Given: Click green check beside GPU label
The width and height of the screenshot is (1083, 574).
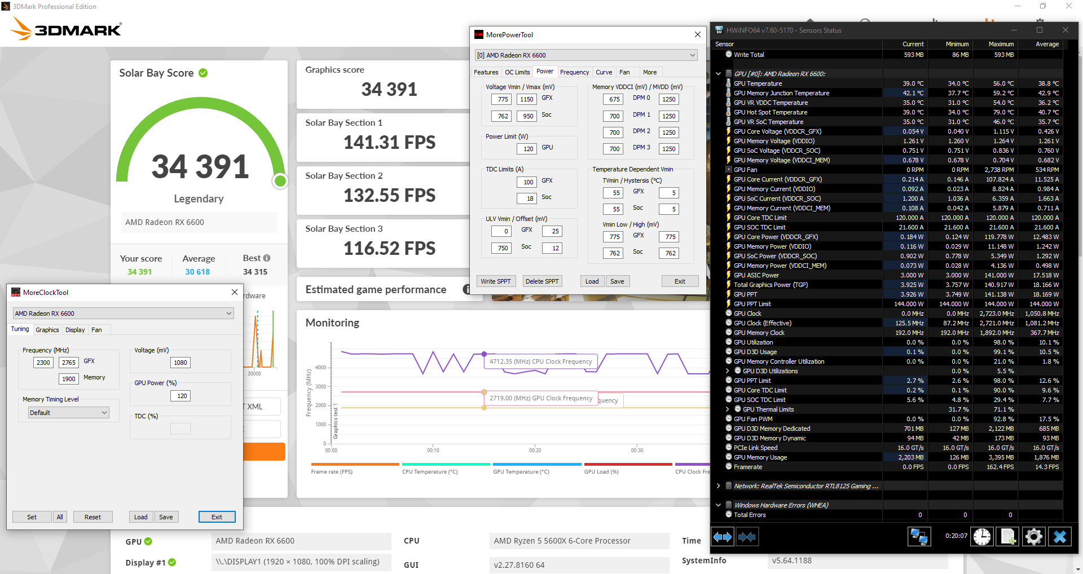Looking at the screenshot, I should pos(148,541).
